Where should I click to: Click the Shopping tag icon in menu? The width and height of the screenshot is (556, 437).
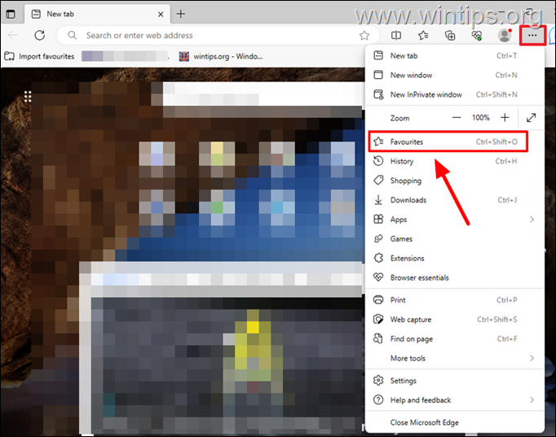(x=378, y=180)
